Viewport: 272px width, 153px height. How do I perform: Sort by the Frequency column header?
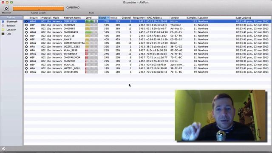tap(139, 18)
